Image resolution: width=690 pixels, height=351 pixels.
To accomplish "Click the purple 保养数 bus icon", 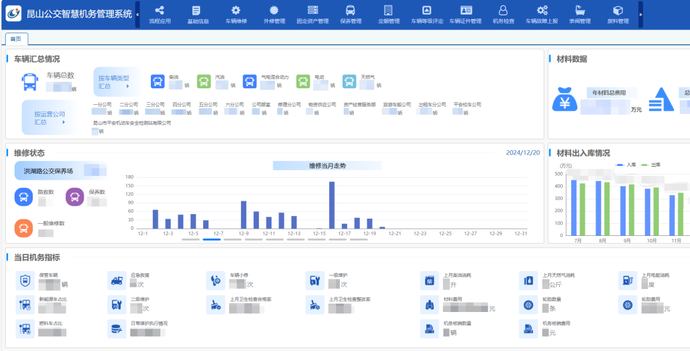I will (x=75, y=197).
